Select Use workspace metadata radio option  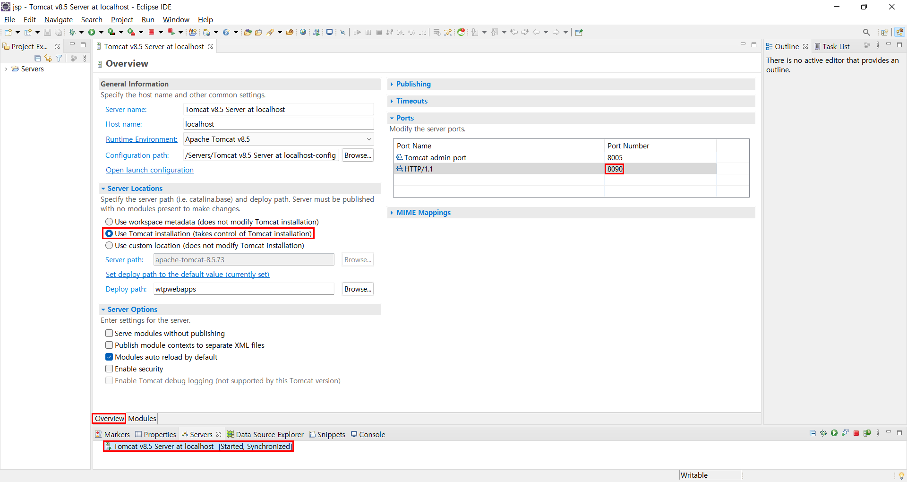[109, 222]
